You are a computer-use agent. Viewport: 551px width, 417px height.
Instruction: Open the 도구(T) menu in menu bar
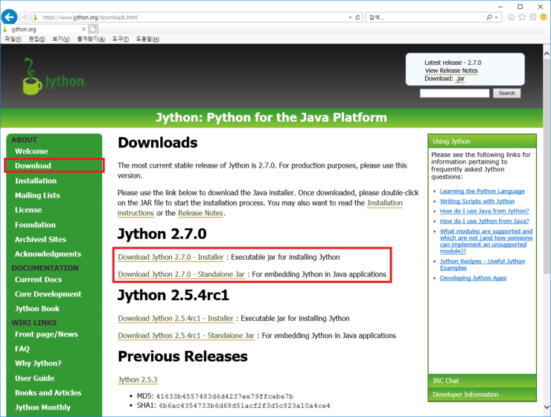(120, 39)
